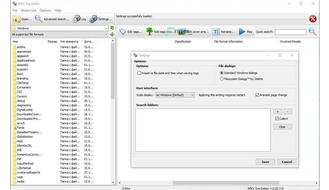Open a file with the Open folder icon
Viewport: 329px width, 190px height.
[x=16, y=19]
